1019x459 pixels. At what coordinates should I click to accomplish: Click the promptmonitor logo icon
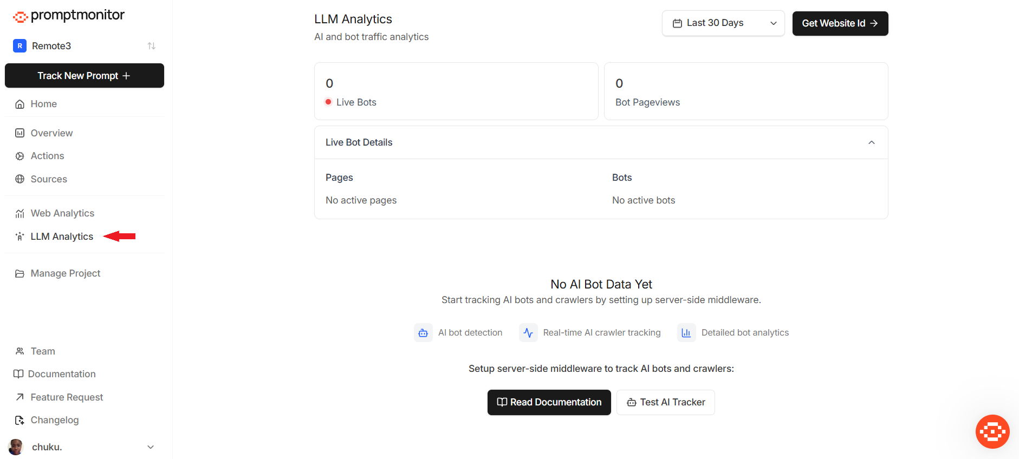(x=20, y=17)
